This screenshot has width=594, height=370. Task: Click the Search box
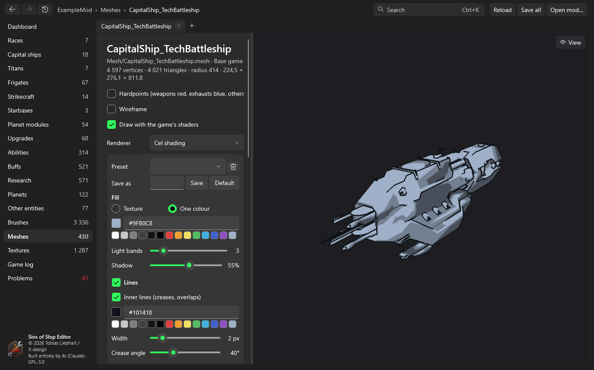click(429, 10)
